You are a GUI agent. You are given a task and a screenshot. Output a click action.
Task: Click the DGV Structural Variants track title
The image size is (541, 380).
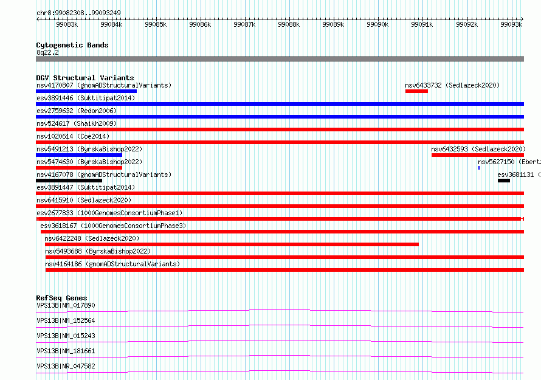(85, 78)
